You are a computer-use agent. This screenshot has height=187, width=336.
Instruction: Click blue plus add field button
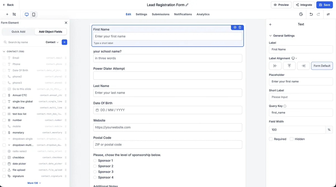64,42
